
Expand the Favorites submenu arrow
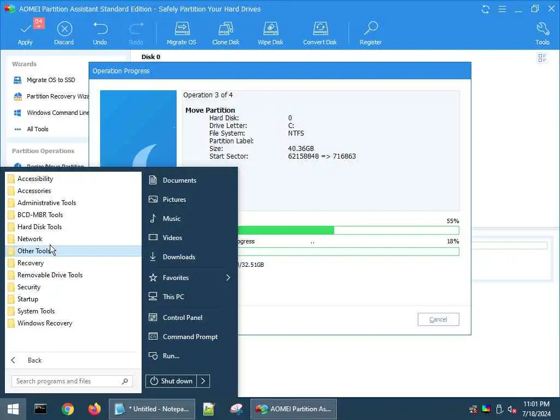[x=228, y=277]
